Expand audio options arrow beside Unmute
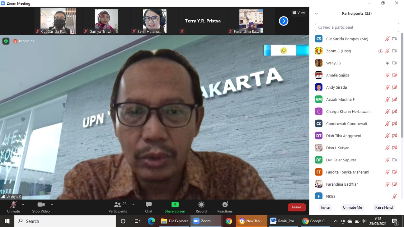The image size is (404, 227). (23, 205)
